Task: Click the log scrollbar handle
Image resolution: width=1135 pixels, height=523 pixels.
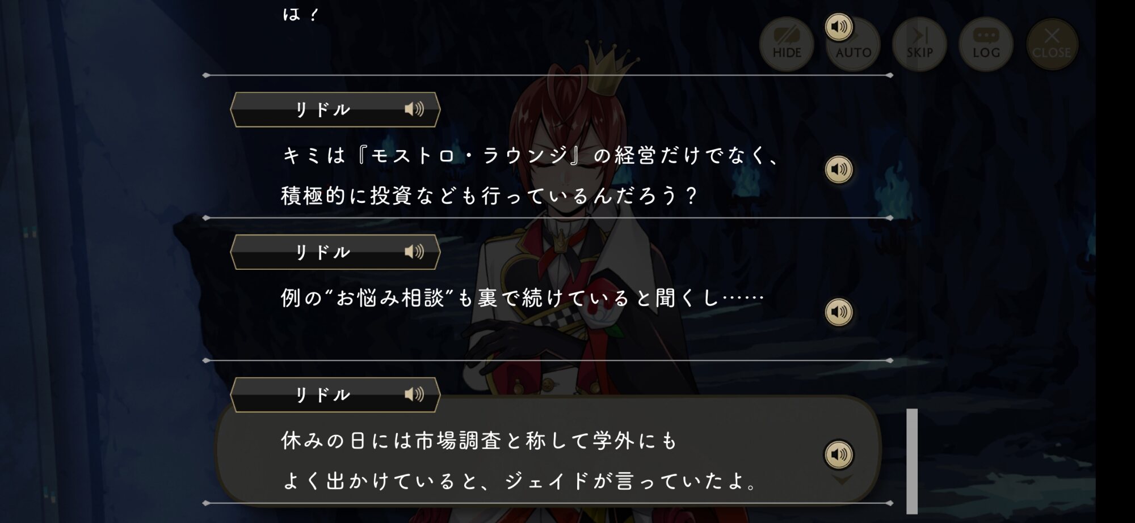Action: point(912,461)
